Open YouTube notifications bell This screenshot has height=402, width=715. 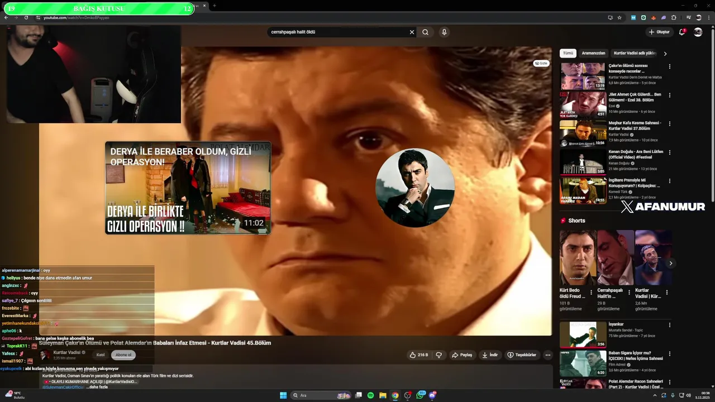click(x=681, y=32)
